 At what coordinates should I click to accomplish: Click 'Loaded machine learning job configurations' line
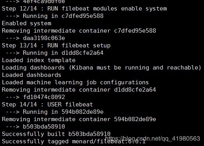75,83
